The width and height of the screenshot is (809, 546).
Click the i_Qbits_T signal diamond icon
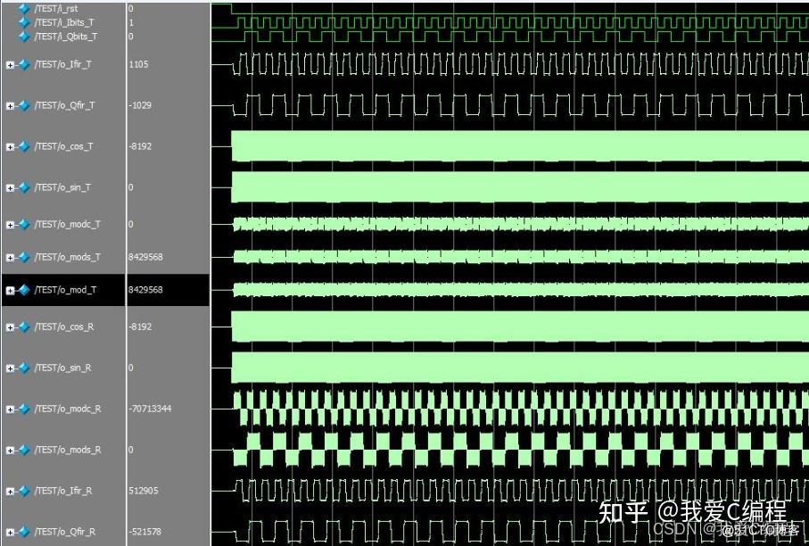coord(24,36)
